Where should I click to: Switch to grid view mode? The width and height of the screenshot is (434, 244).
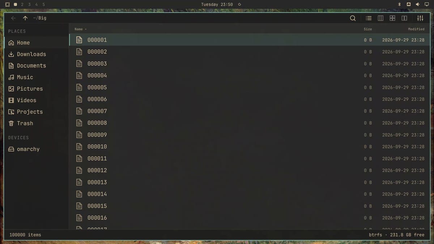click(392, 18)
